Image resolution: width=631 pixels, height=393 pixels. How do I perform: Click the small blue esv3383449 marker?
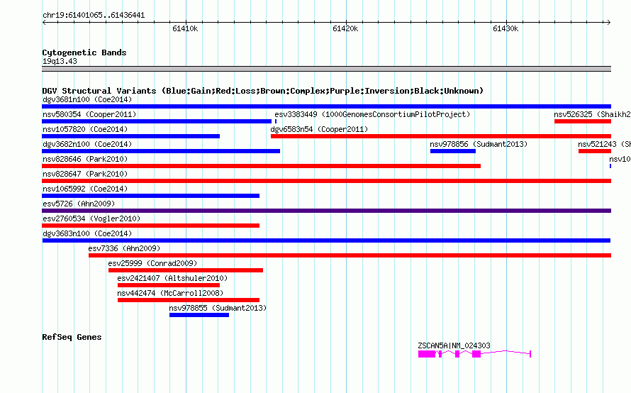(276, 121)
